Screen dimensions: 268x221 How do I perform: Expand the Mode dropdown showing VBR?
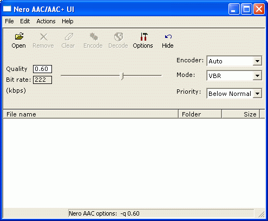[x=257, y=75]
